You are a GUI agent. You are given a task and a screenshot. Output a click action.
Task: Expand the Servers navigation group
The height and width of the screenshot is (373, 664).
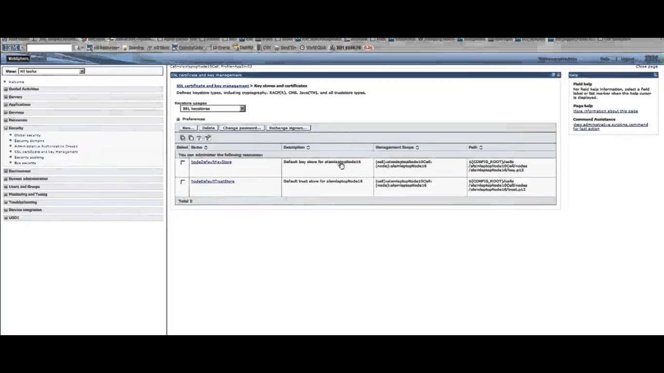click(6, 97)
